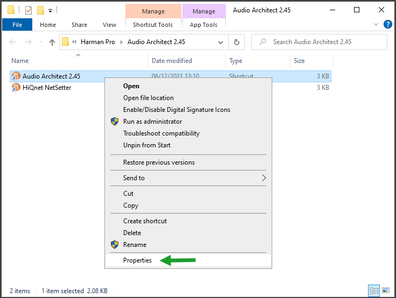Choose Open from the context menu
Screen dimensions: 396x298
pos(188,86)
